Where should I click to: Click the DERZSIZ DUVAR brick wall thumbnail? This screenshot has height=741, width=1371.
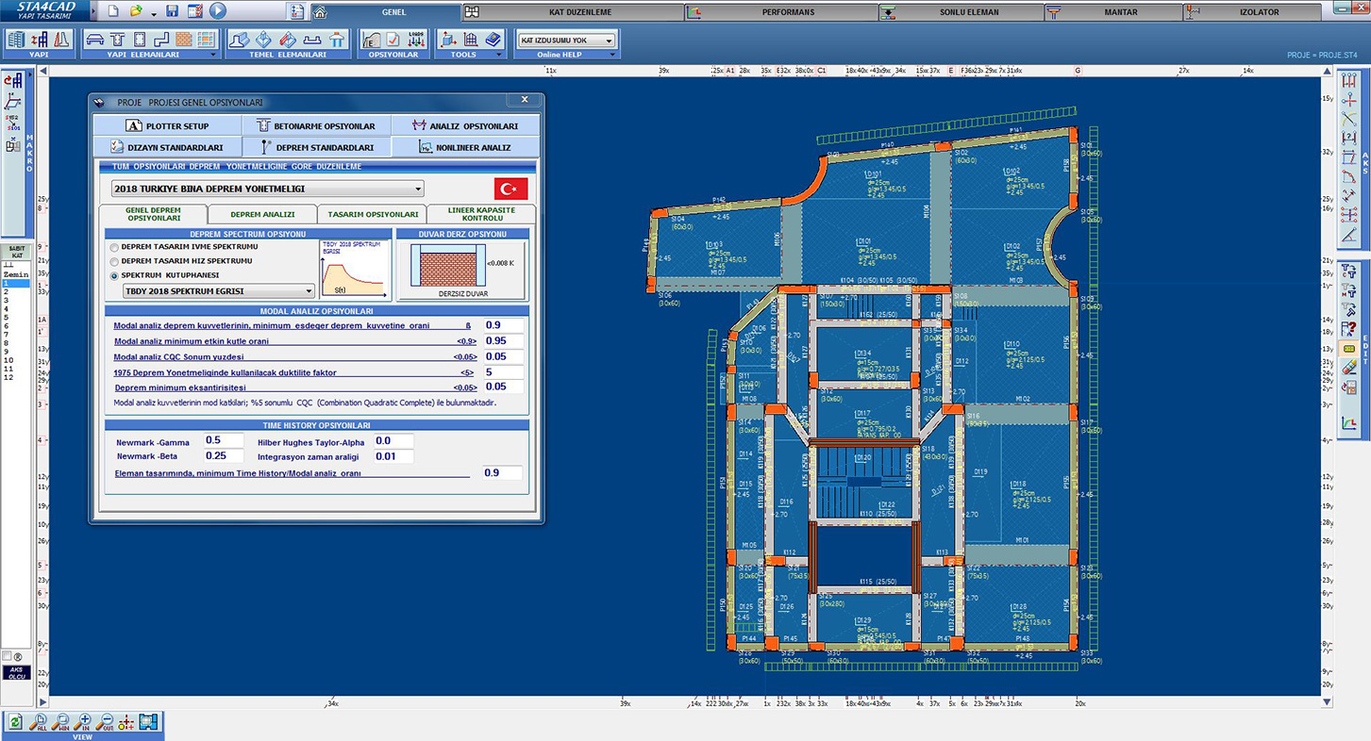coord(448,265)
